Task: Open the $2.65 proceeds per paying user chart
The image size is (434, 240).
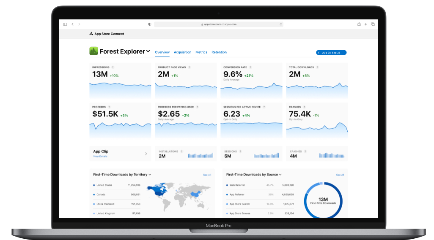Action: click(186, 120)
